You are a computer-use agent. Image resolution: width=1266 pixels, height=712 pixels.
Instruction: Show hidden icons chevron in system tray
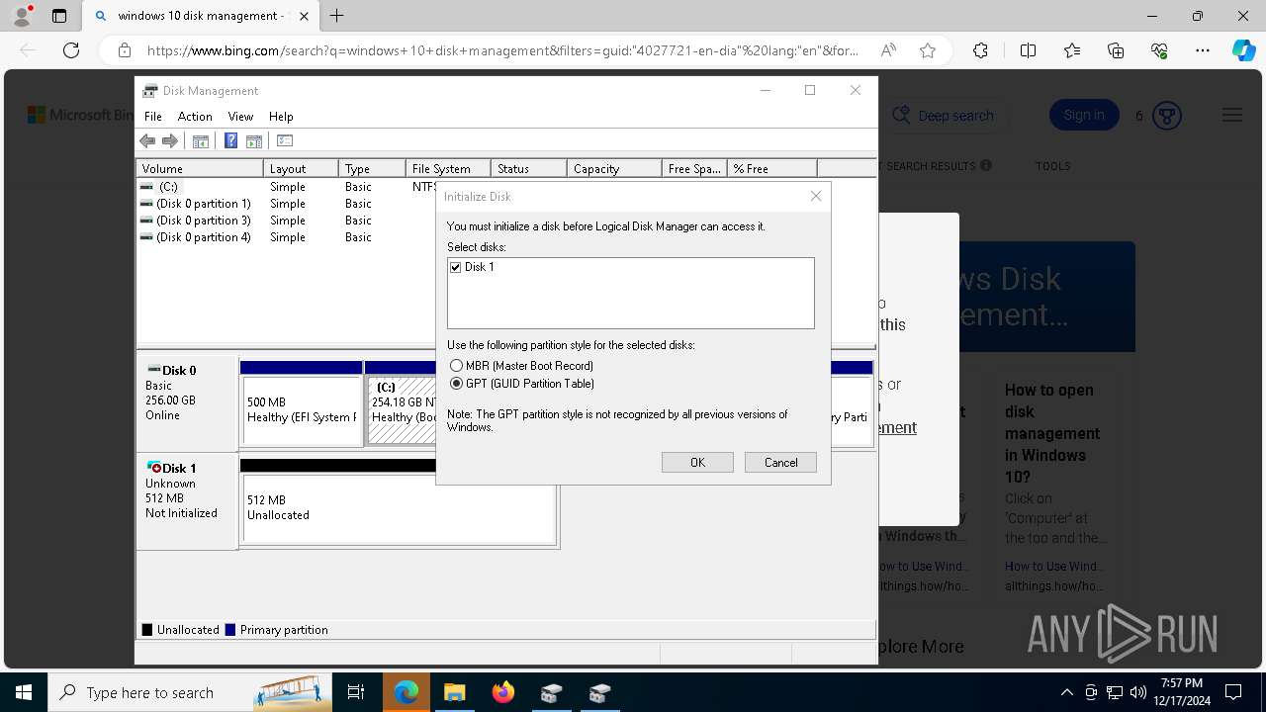tap(1066, 692)
